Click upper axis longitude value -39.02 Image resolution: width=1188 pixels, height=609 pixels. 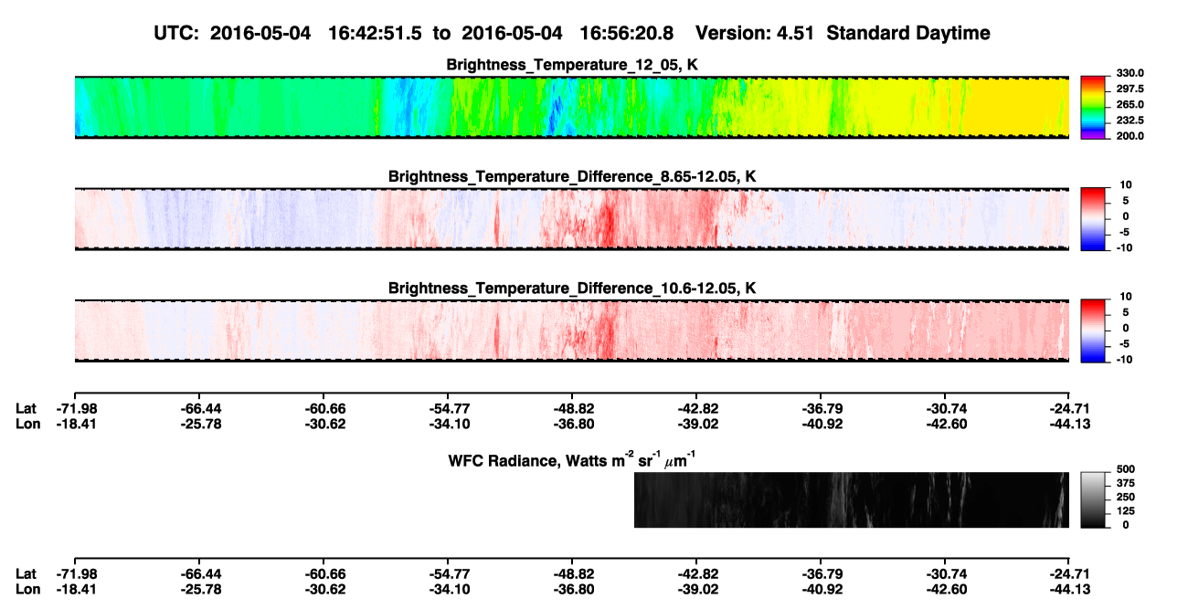point(696,423)
